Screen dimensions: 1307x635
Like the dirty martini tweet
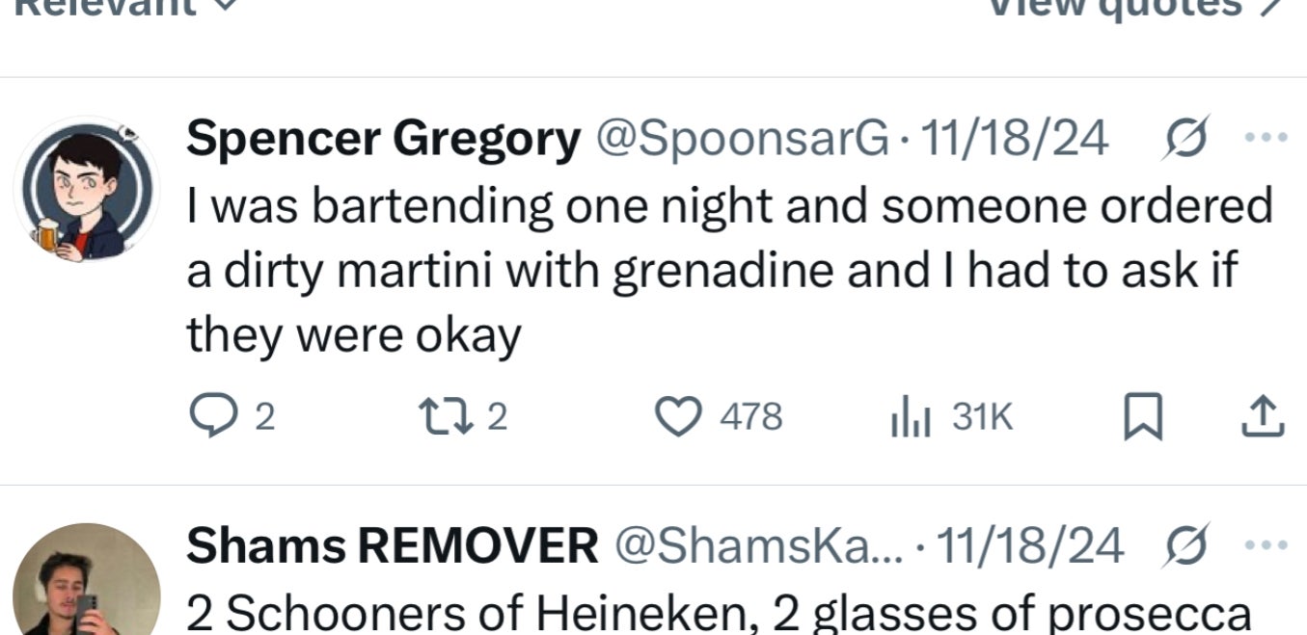[x=678, y=416]
